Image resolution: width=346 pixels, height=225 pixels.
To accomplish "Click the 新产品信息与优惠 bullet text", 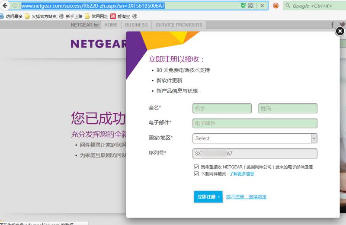I will (177, 91).
